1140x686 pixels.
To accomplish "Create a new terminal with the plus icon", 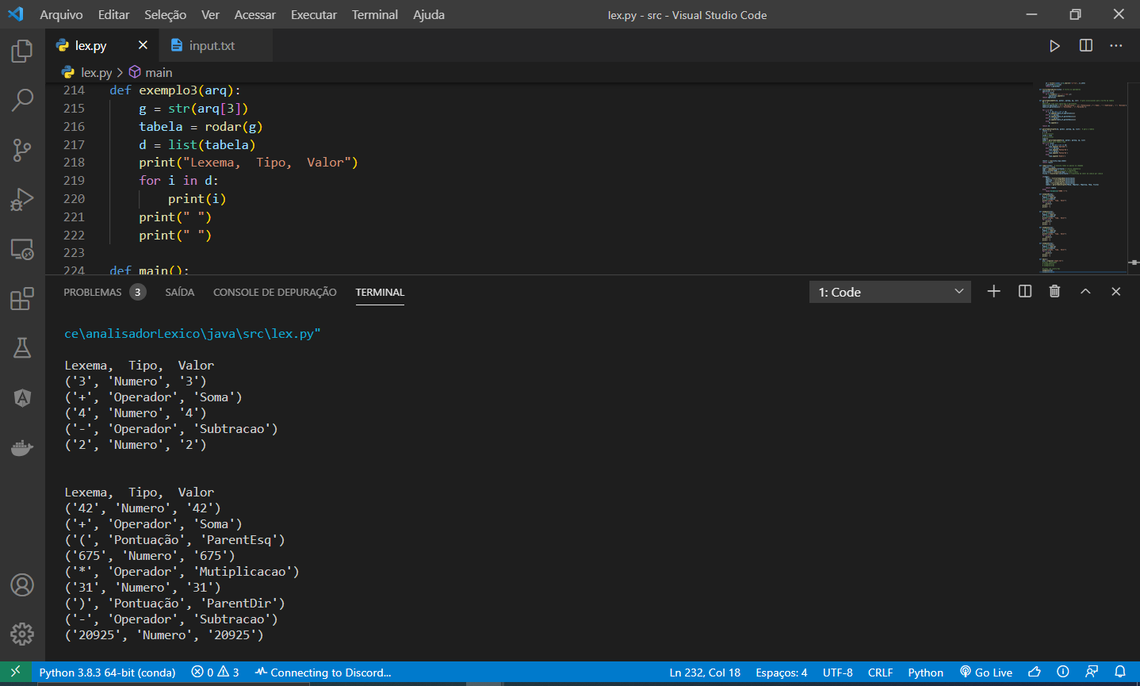I will point(993,291).
